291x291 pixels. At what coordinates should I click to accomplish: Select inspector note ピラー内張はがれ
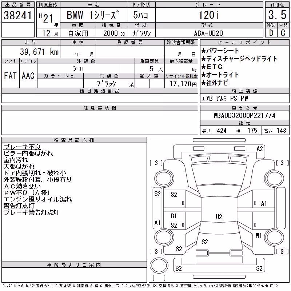tap(28, 153)
